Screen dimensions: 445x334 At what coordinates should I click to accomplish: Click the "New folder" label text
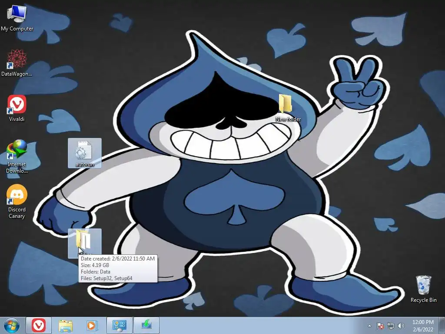coord(288,119)
